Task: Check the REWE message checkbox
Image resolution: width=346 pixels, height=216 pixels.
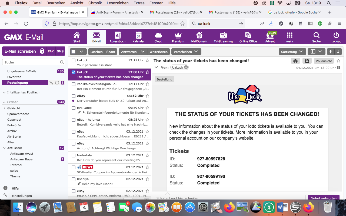Action: coord(74,167)
